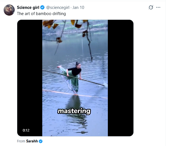Click the verified badge next to Sarahh
This screenshot has height=146, width=169.
point(41,141)
